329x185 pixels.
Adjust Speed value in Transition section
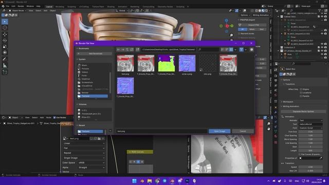coord(310,167)
